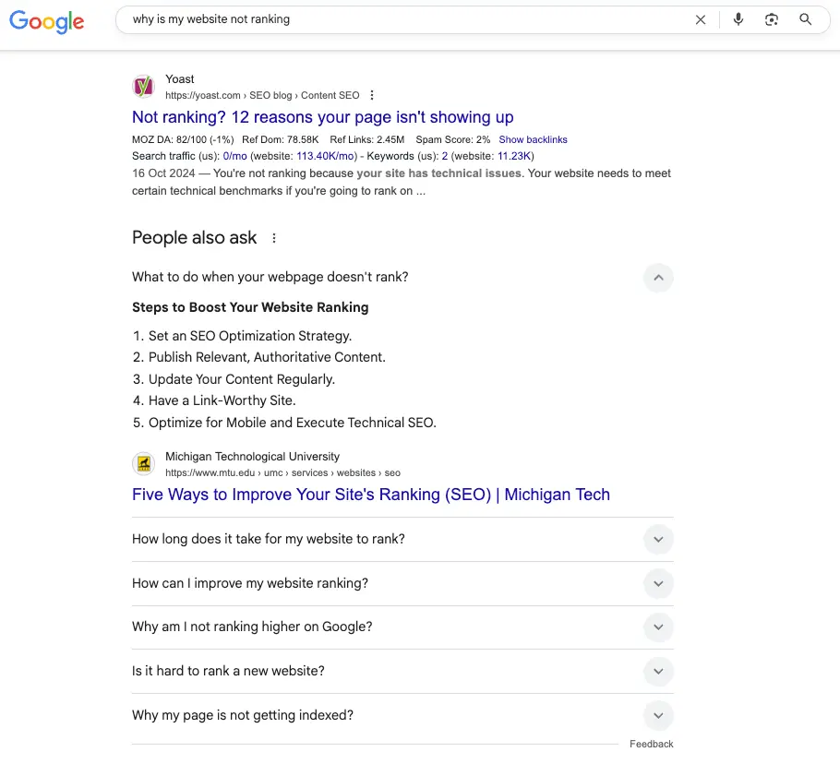Click 'Ref Dom: 78.58K' metric text
This screenshot has height=764, width=840.
pos(281,139)
